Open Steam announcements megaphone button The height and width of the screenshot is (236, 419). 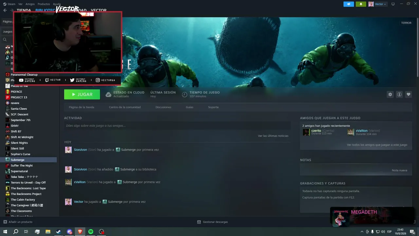click(x=349, y=4)
